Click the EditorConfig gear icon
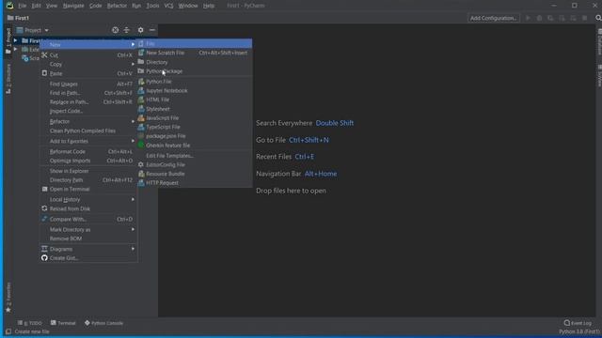 click(x=141, y=165)
